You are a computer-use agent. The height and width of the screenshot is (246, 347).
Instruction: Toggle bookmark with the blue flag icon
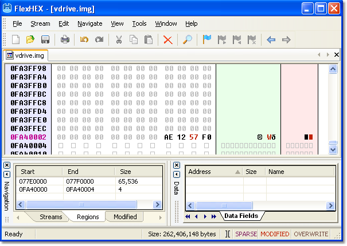pyautogui.click(x=207, y=39)
